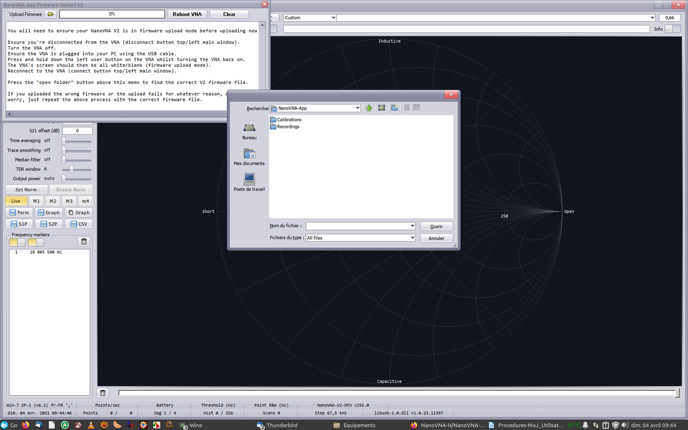
Task: Click the clock showing dim. 04 avril 09:44
Action: coord(655,425)
